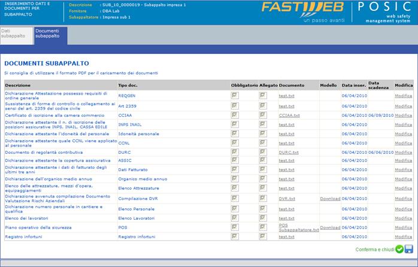Image resolution: width=418 pixels, height=267 pixels.
Task: Toggle Obbligatorio checkbox in POS row
Action: [x=235, y=227]
